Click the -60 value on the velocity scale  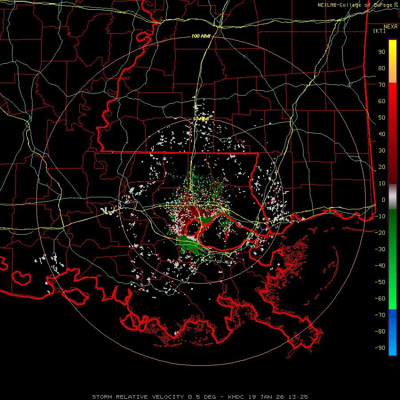click(380, 299)
